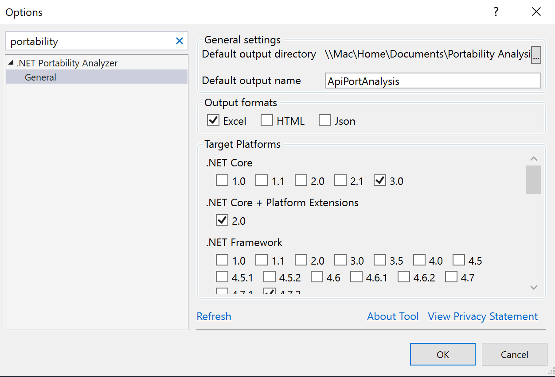Viewport: 555px width, 377px height.
Task: Click the "Target Platforms" group label
Action: click(x=242, y=144)
